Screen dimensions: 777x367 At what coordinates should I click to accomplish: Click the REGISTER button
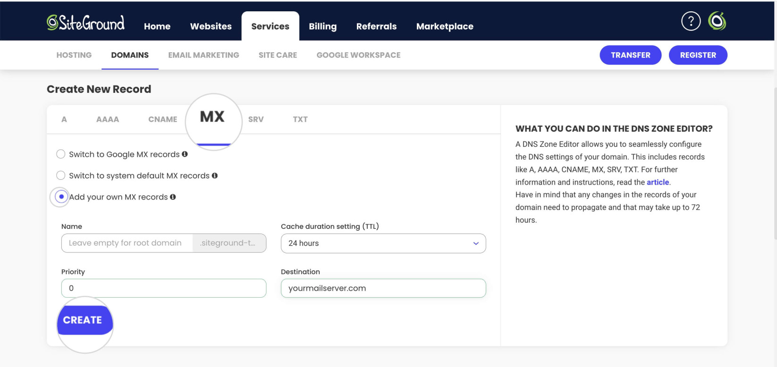pos(698,55)
